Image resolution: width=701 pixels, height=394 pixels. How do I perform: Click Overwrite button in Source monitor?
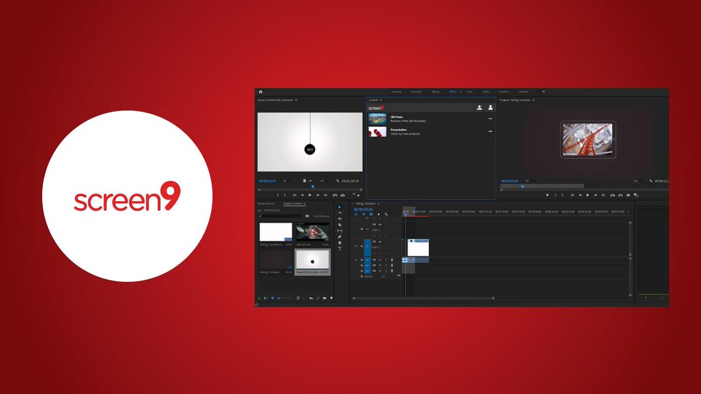pyautogui.click(x=342, y=195)
